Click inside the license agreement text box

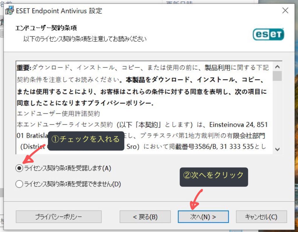[143, 116]
